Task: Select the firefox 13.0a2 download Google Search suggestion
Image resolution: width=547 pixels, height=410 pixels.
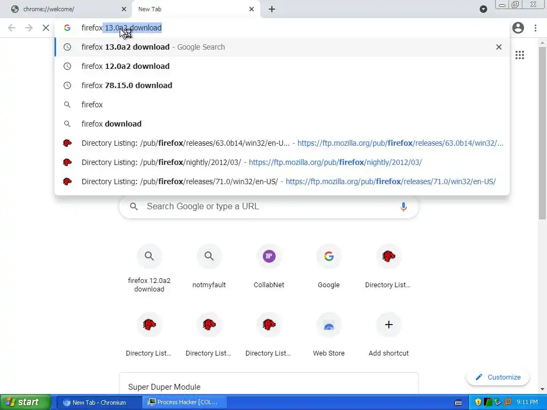Action: click(282, 47)
